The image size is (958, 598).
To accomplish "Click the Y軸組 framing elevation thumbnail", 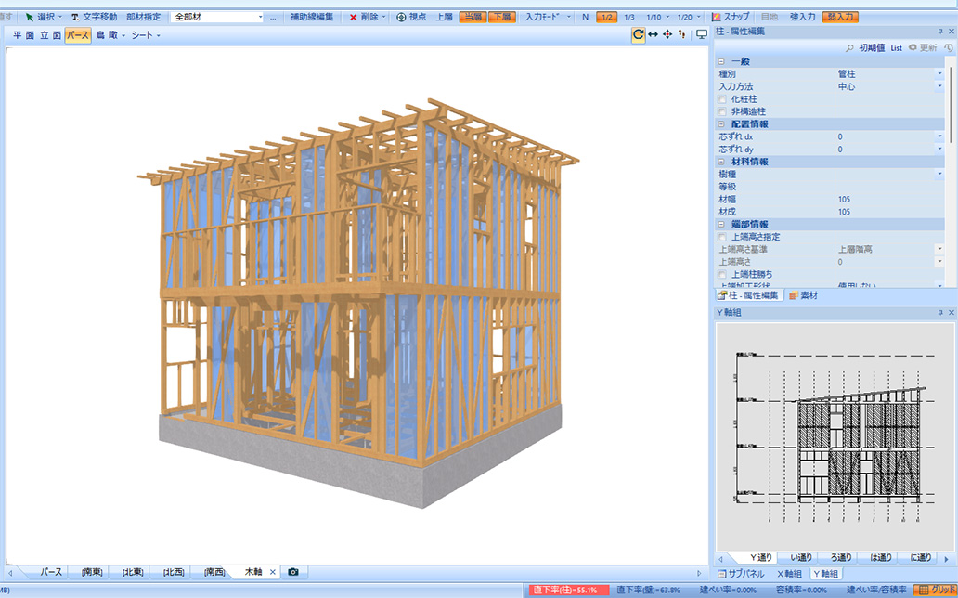I will click(x=835, y=436).
